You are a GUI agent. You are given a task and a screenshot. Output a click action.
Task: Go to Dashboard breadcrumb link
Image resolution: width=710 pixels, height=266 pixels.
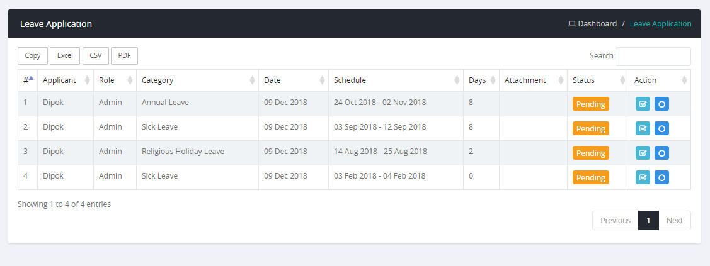[x=597, y=24]
